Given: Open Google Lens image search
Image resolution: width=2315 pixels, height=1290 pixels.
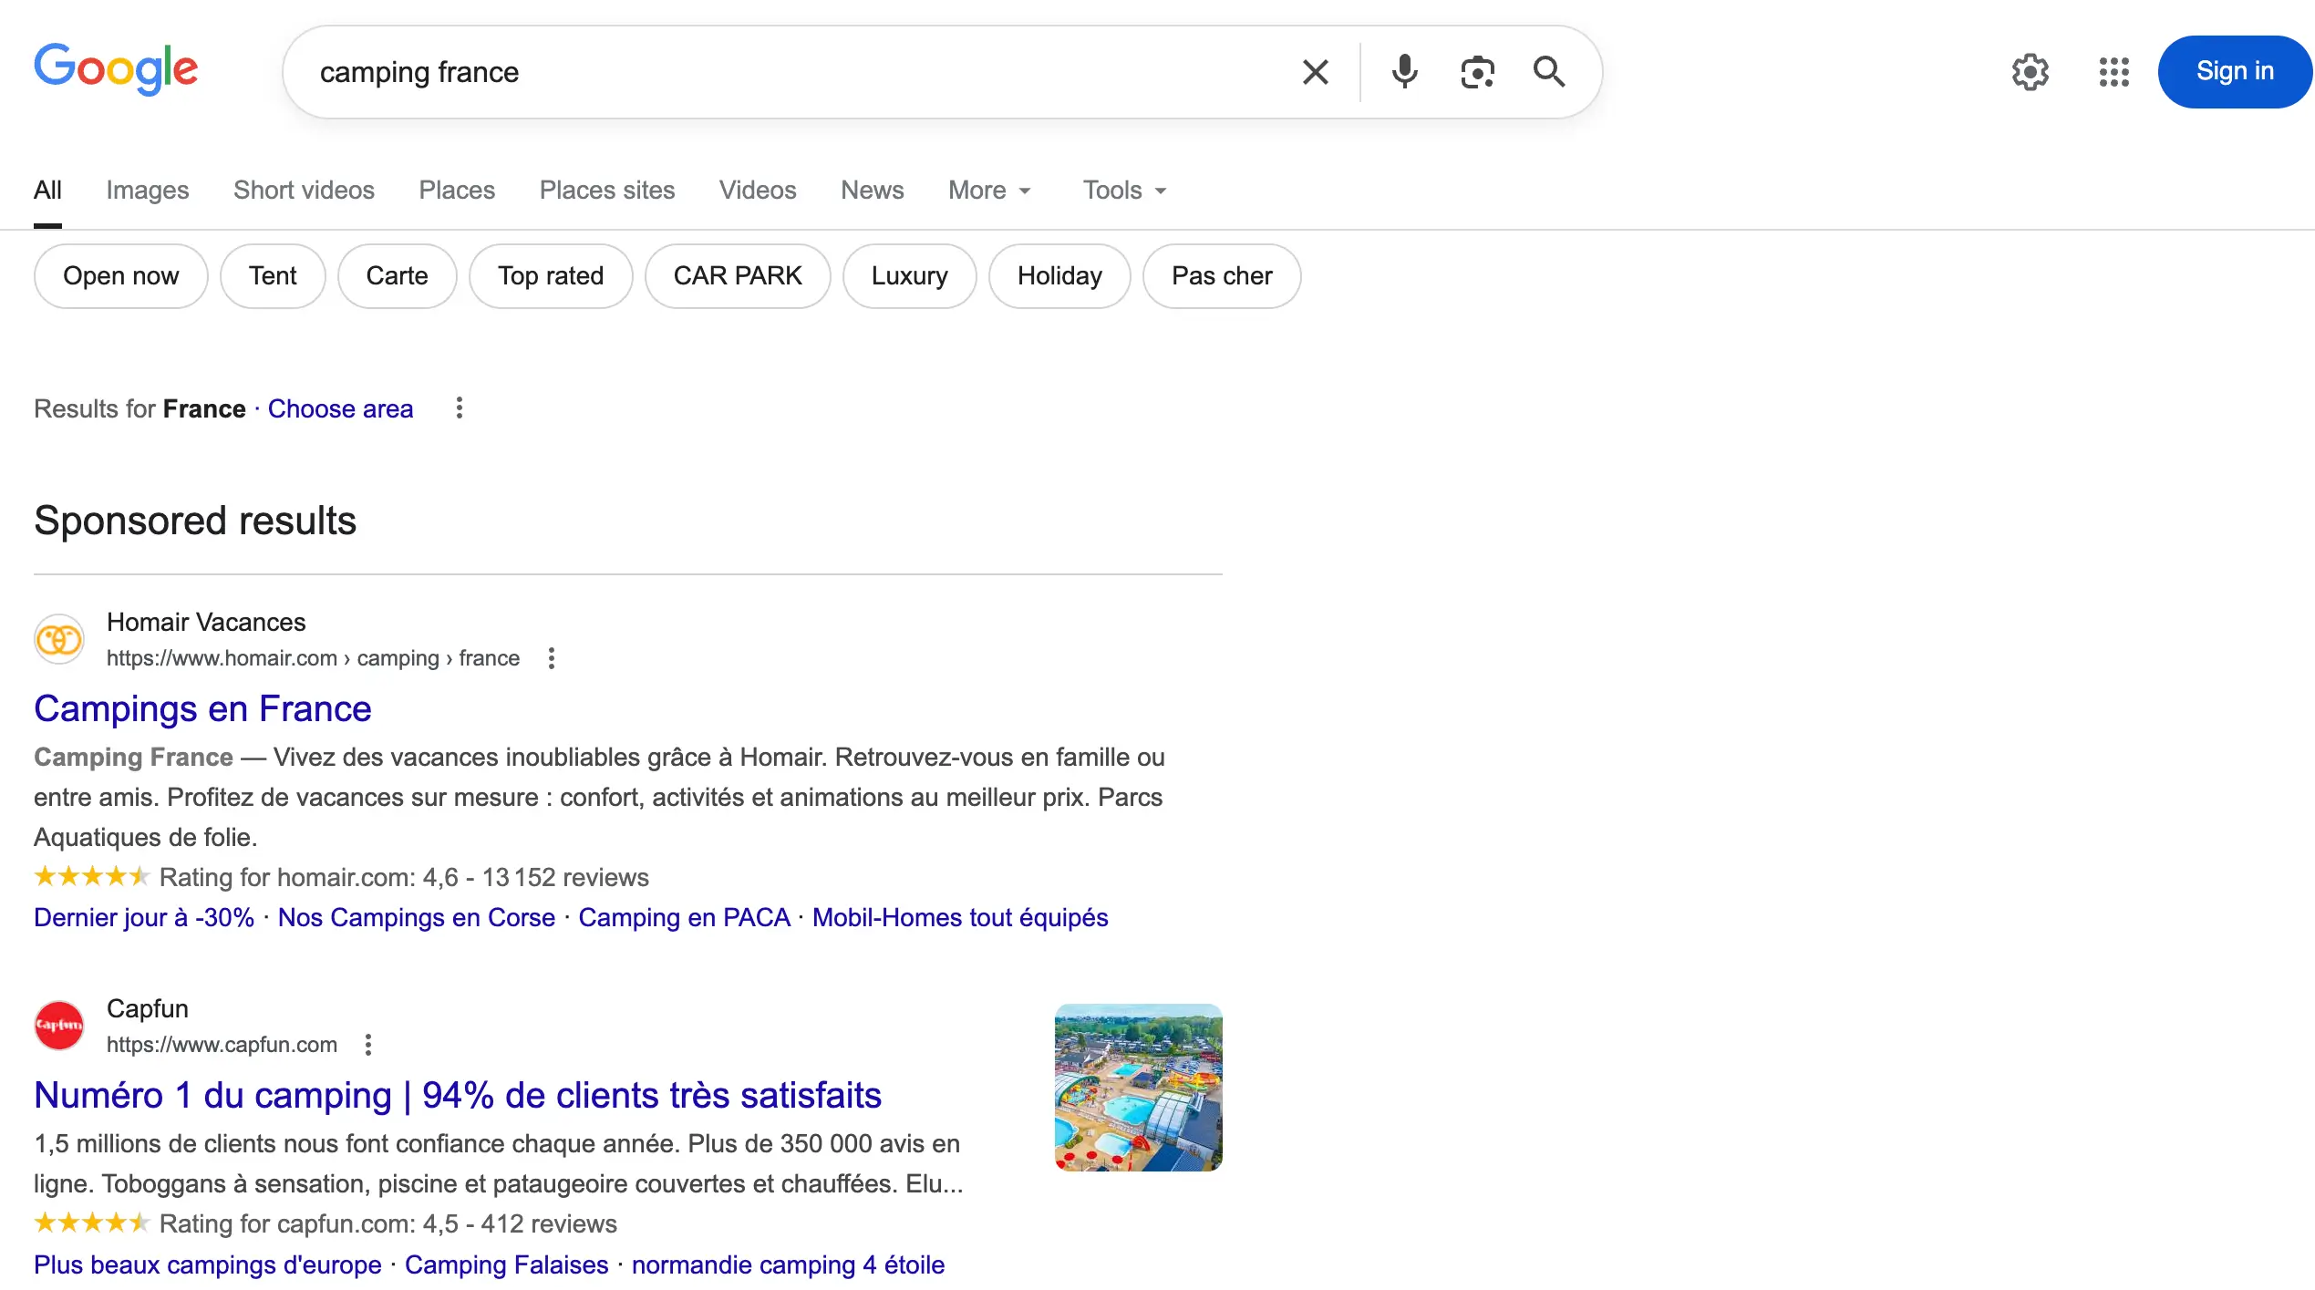Looking at the screenshot, I should pos(1477,71).
